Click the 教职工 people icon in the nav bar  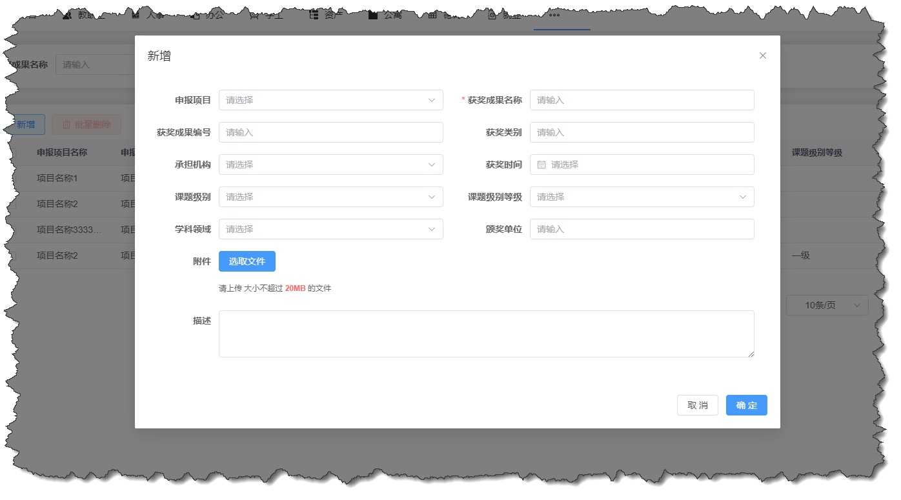pyautogui.click(x=68, y=15)
